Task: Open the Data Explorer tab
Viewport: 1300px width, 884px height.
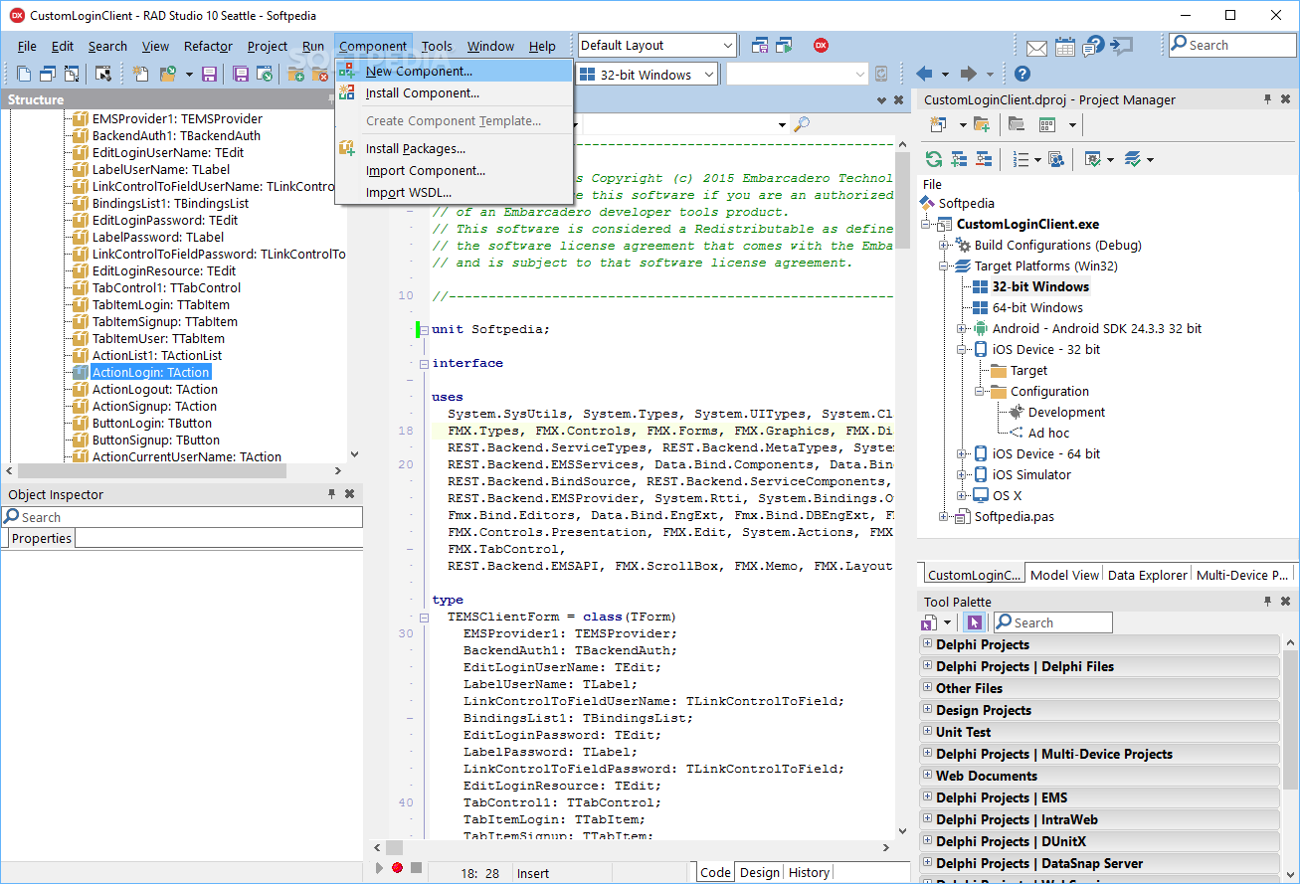Action: click(x=1147, y=575)
